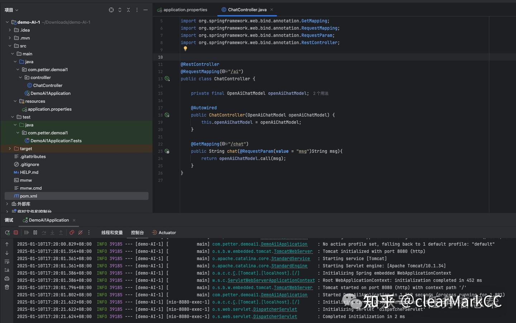
Task: Rerun the DemoAi1Application debug session
Action: 6,232
